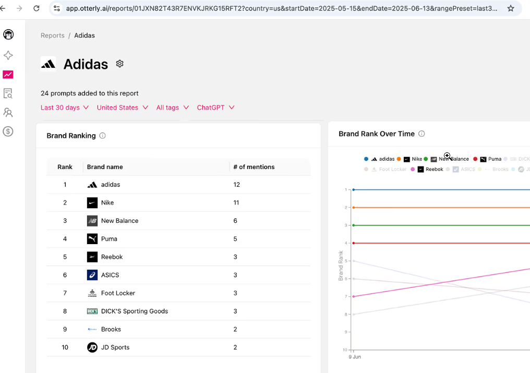The height and width of the screenshot is (373, 530).
Task: Open the document search sidebar icon
Action: pos(8,94)
